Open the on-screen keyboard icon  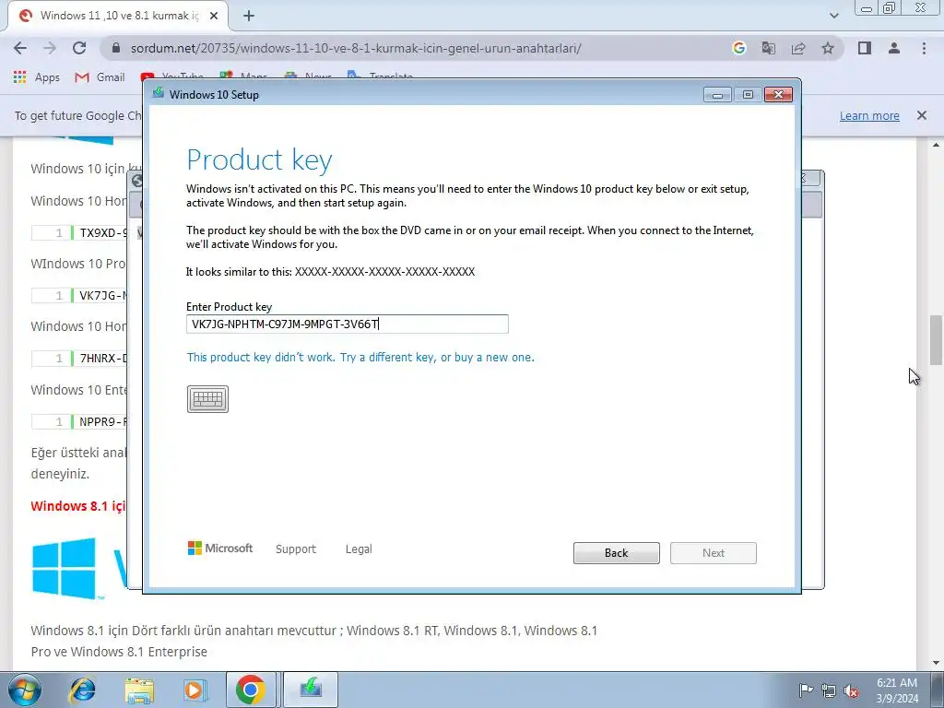207,398
